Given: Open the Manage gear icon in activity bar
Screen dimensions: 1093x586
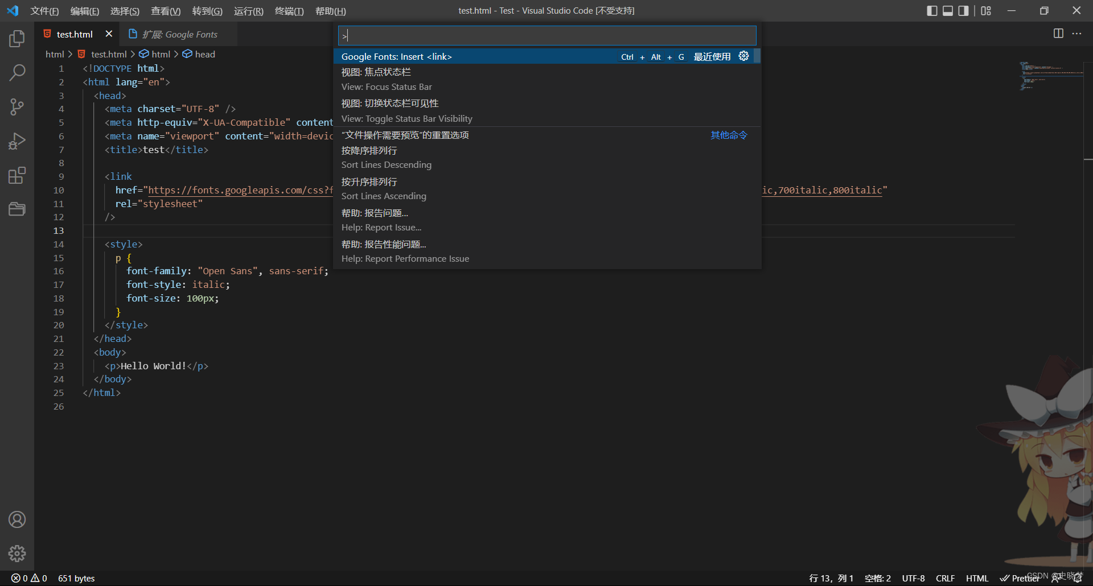Looking at the screenshot, I should [17, 553].
